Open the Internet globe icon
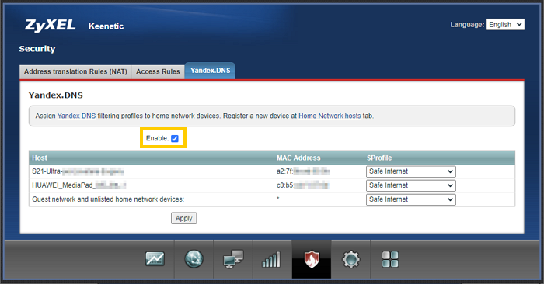Image resolution: width=544 pixels, height=284 pixels. [x=194, y=258]
